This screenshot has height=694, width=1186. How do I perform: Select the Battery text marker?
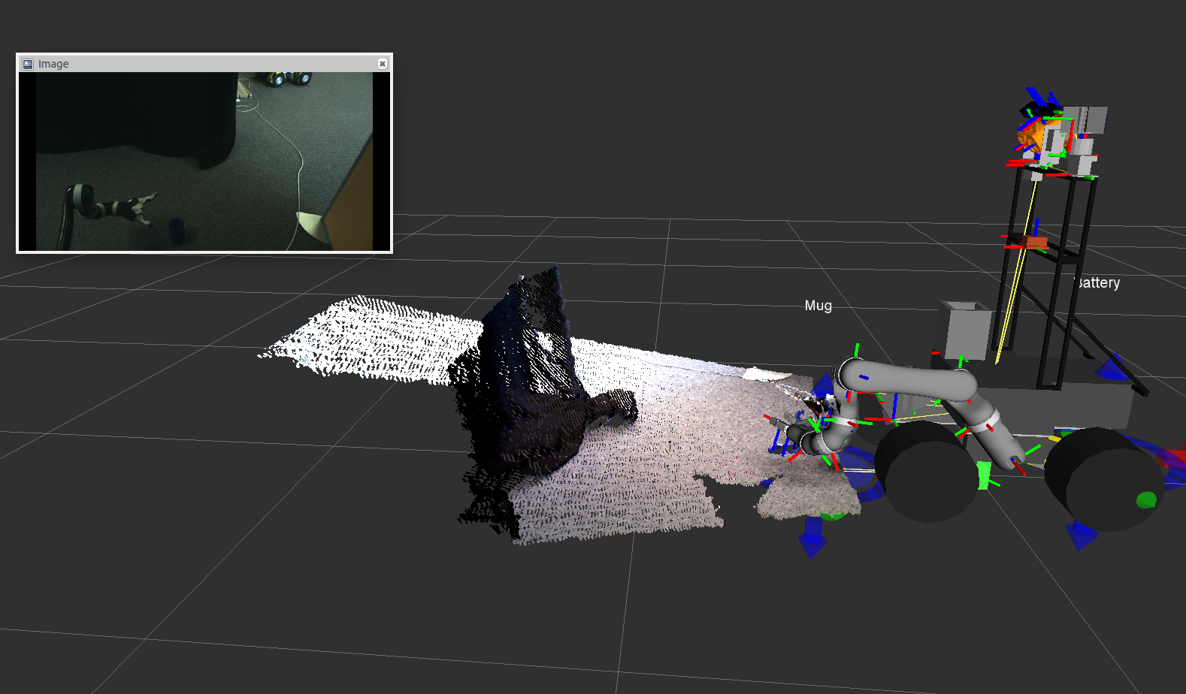[1097, 283]
